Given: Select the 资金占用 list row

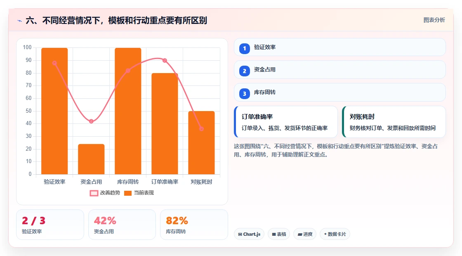Looking at the screenshot, I should coord(340,70).
